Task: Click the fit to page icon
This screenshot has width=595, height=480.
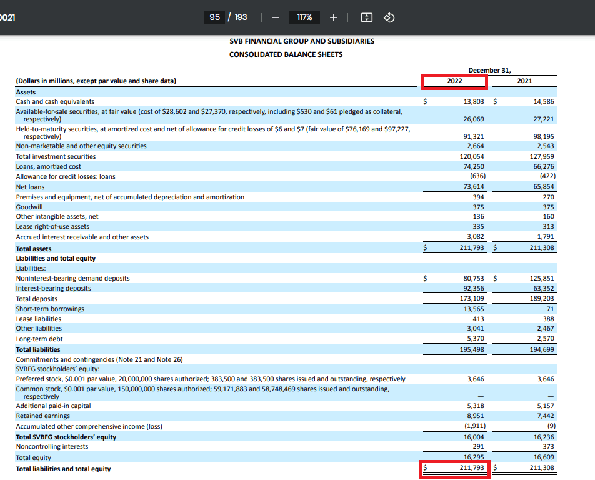Action: click(x=367, y=17)
